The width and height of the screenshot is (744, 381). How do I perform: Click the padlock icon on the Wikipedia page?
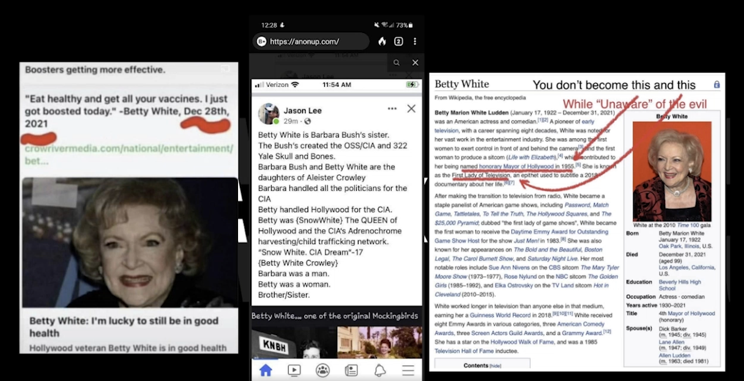click(x=717, y=84)
